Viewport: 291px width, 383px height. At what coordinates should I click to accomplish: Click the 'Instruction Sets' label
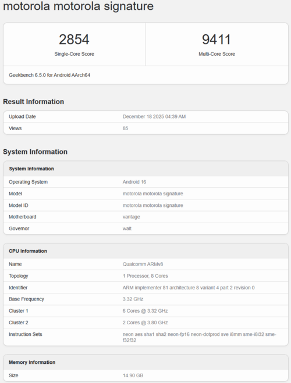coord(26,334)
